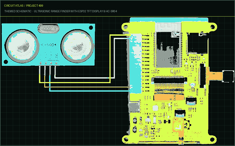Click the third HC-SR04 header pin
The image size is (235, 146).
(x=51, y=63)
